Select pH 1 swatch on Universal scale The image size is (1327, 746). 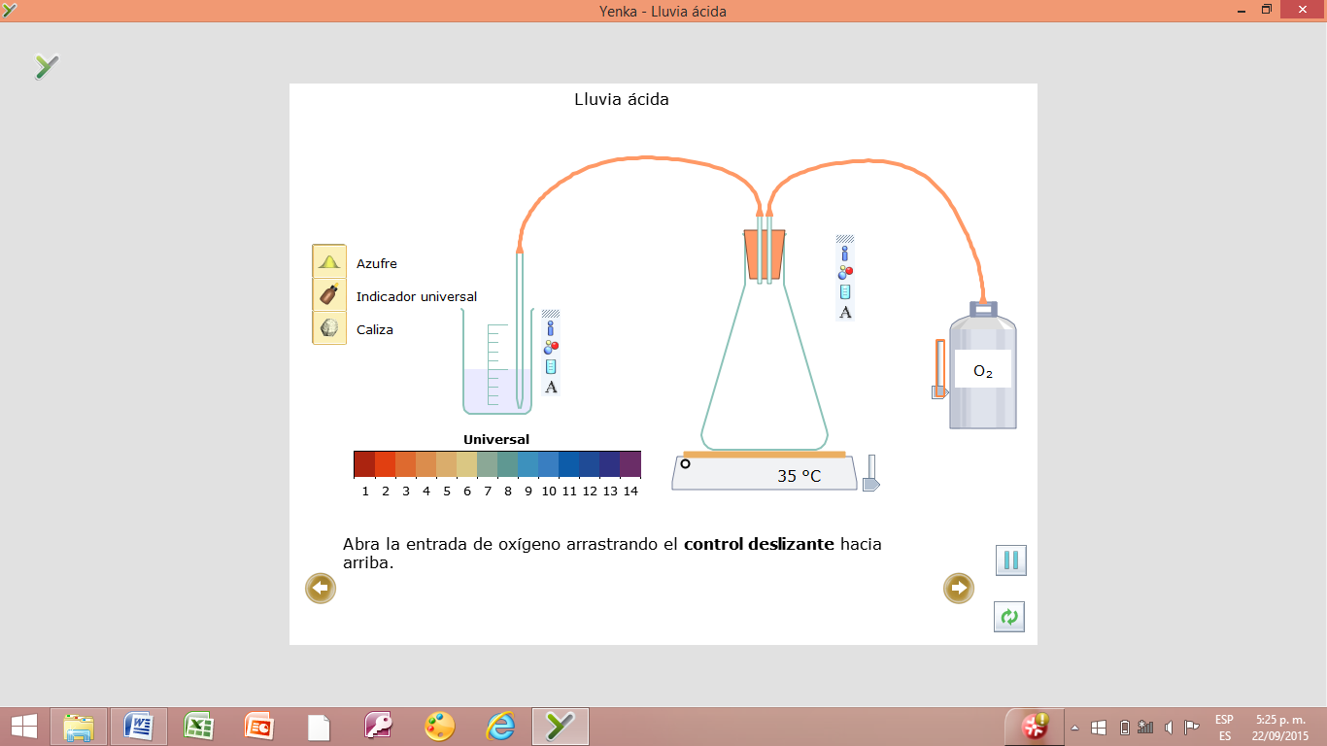364,464
